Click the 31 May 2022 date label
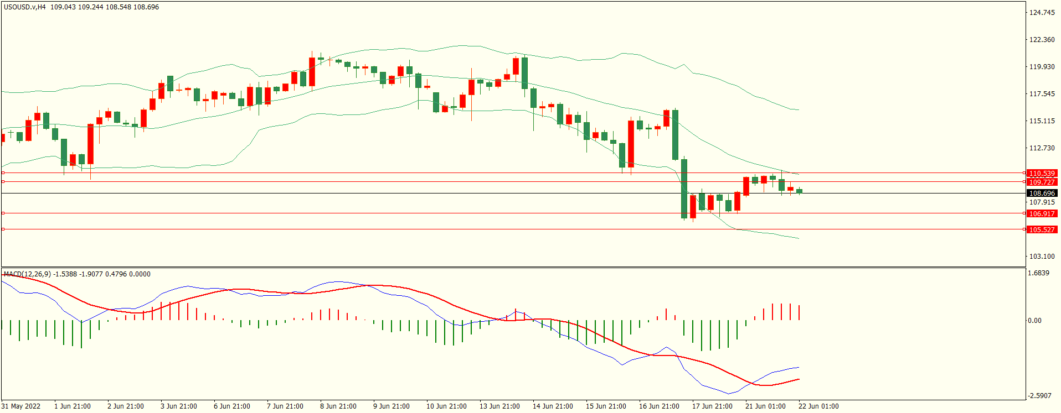Screen dimensions: 1061x413 21,406
